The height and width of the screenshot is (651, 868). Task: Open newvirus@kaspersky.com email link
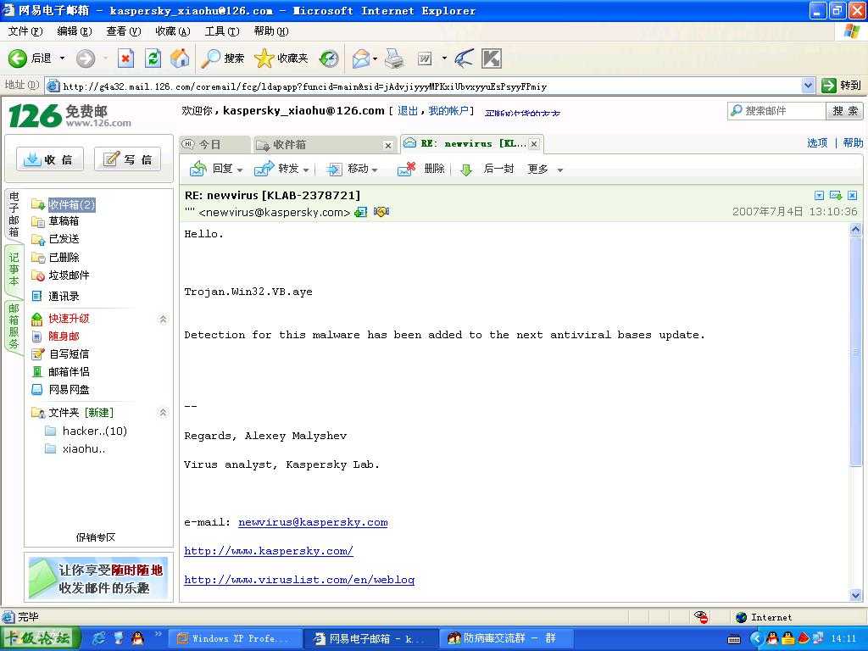pyautogui.click(x=313, y=522)
